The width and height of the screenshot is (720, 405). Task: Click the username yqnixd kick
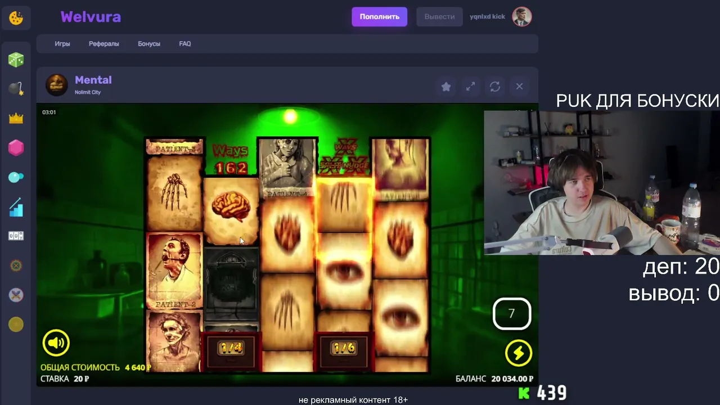pos(487,17)
